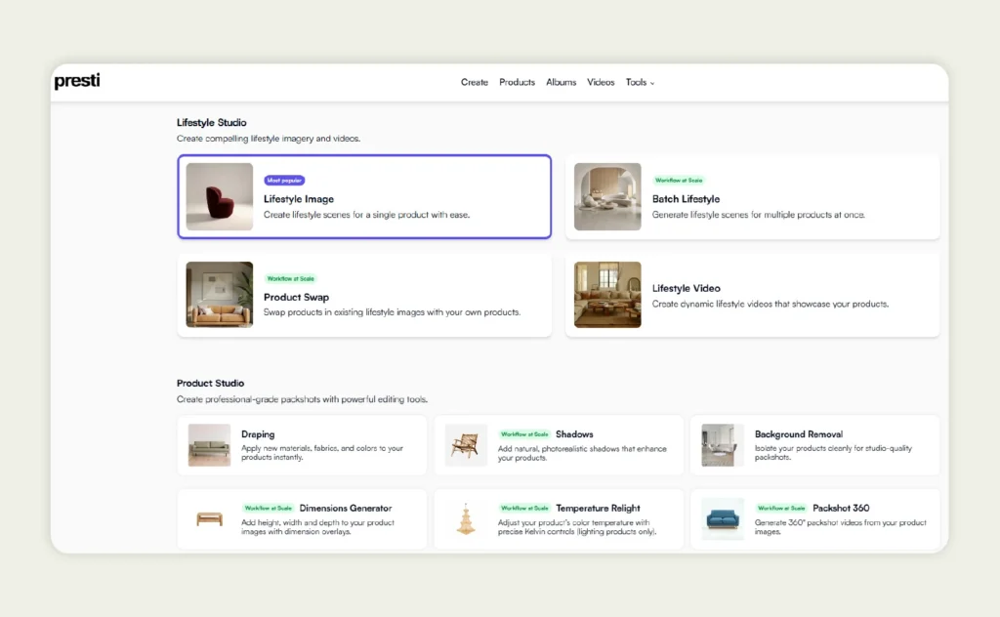Expand the Tools dropdown menu
The height and width of the screenshot is (617, 1000).
tap(640, 83)
